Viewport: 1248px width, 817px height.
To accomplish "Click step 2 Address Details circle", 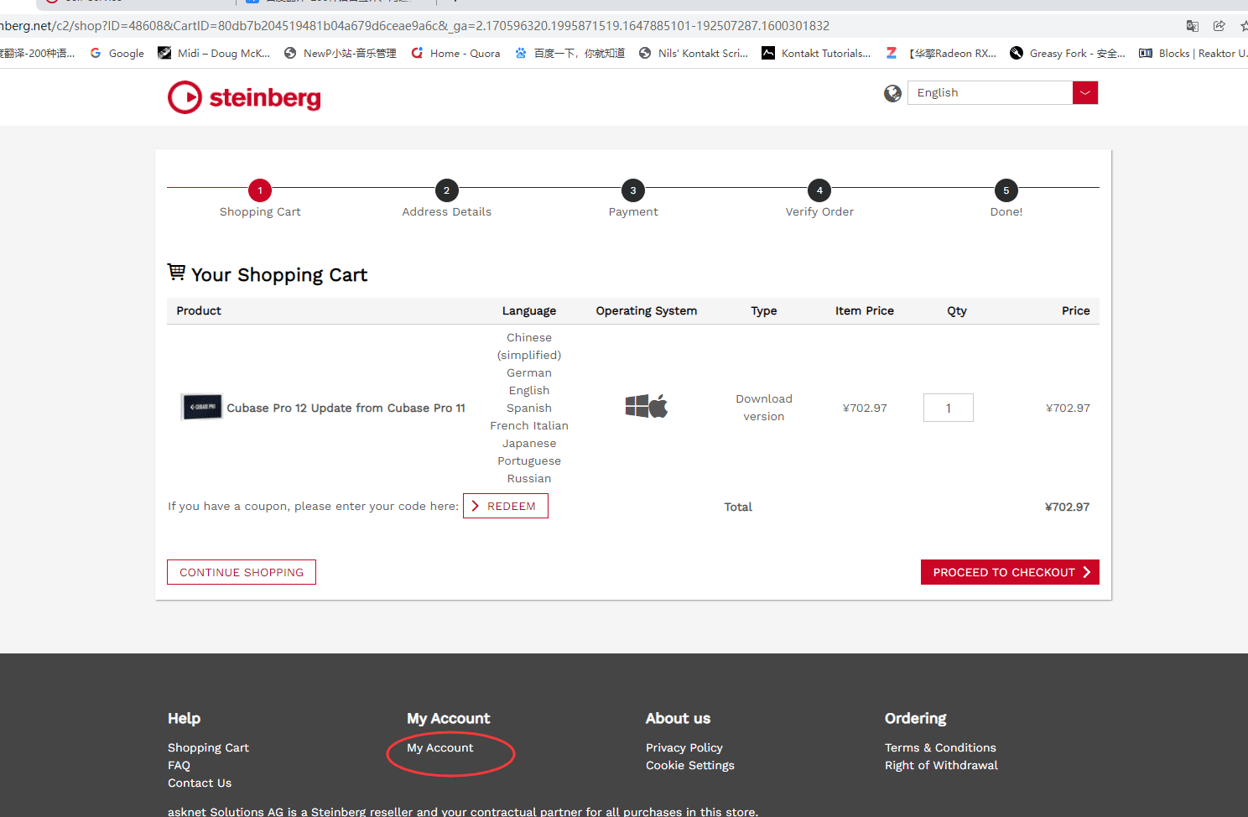I will coord(446,190).
